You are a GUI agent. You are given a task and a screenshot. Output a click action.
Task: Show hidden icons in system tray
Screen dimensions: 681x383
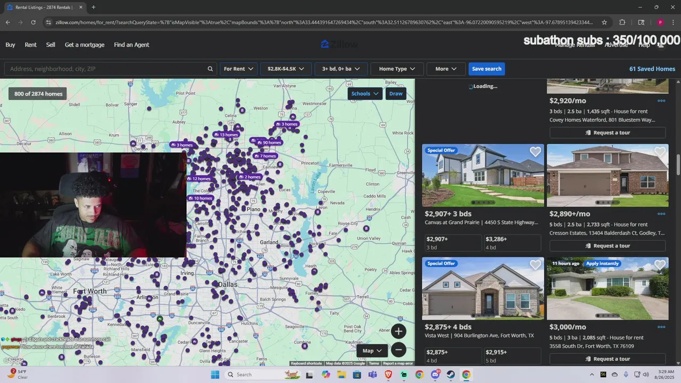pyautogui.click(x=592, y=374)
